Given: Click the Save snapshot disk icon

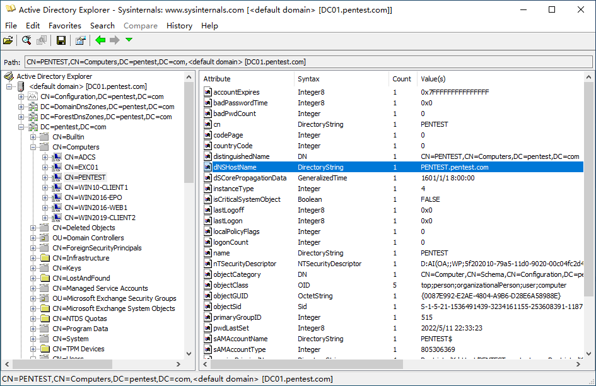Looking at the screenshot, I should (x=61, y=40).
